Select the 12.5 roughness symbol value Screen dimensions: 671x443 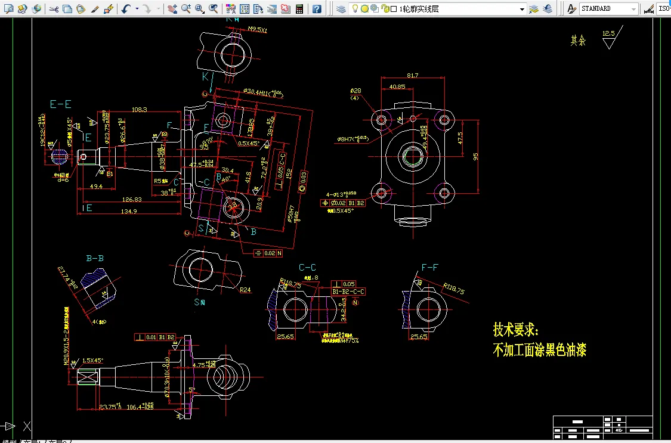click(x=608, y=33)
